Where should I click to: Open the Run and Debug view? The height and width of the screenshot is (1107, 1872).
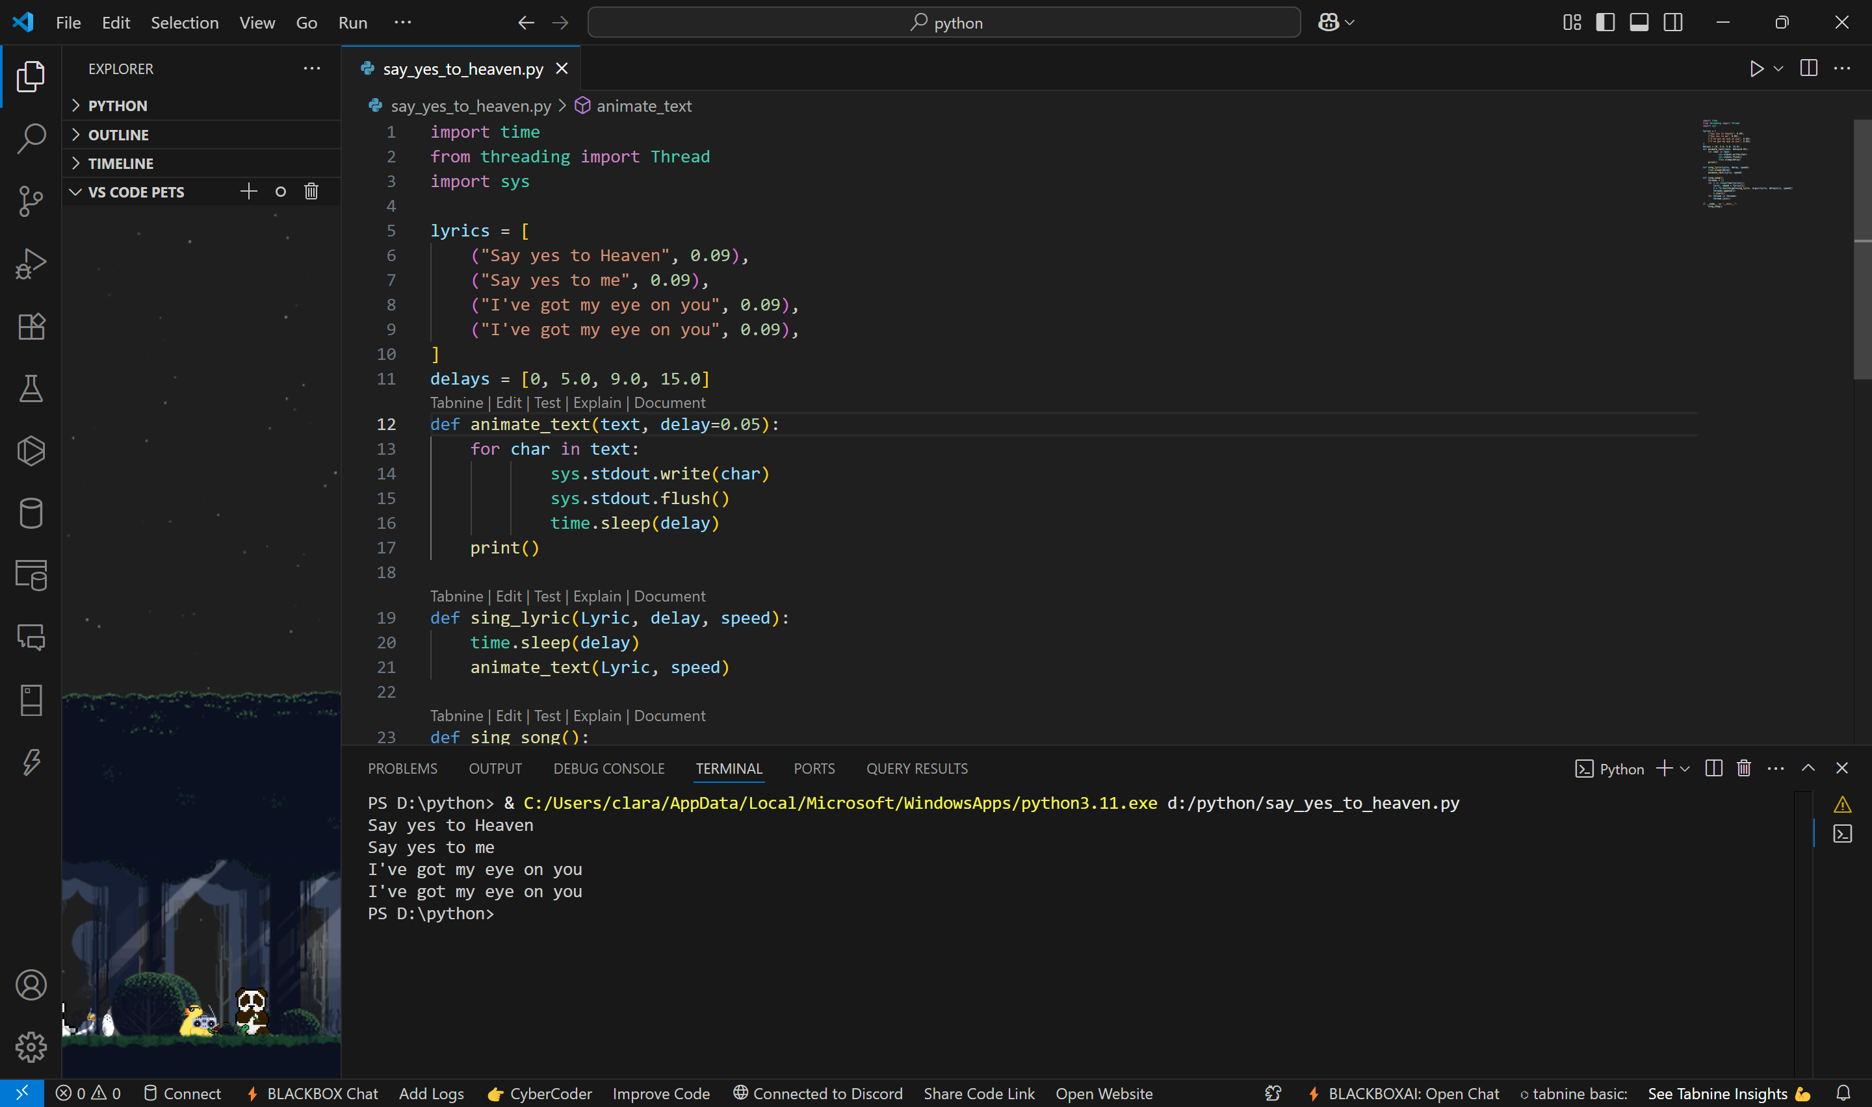click(x=31, y=262)
